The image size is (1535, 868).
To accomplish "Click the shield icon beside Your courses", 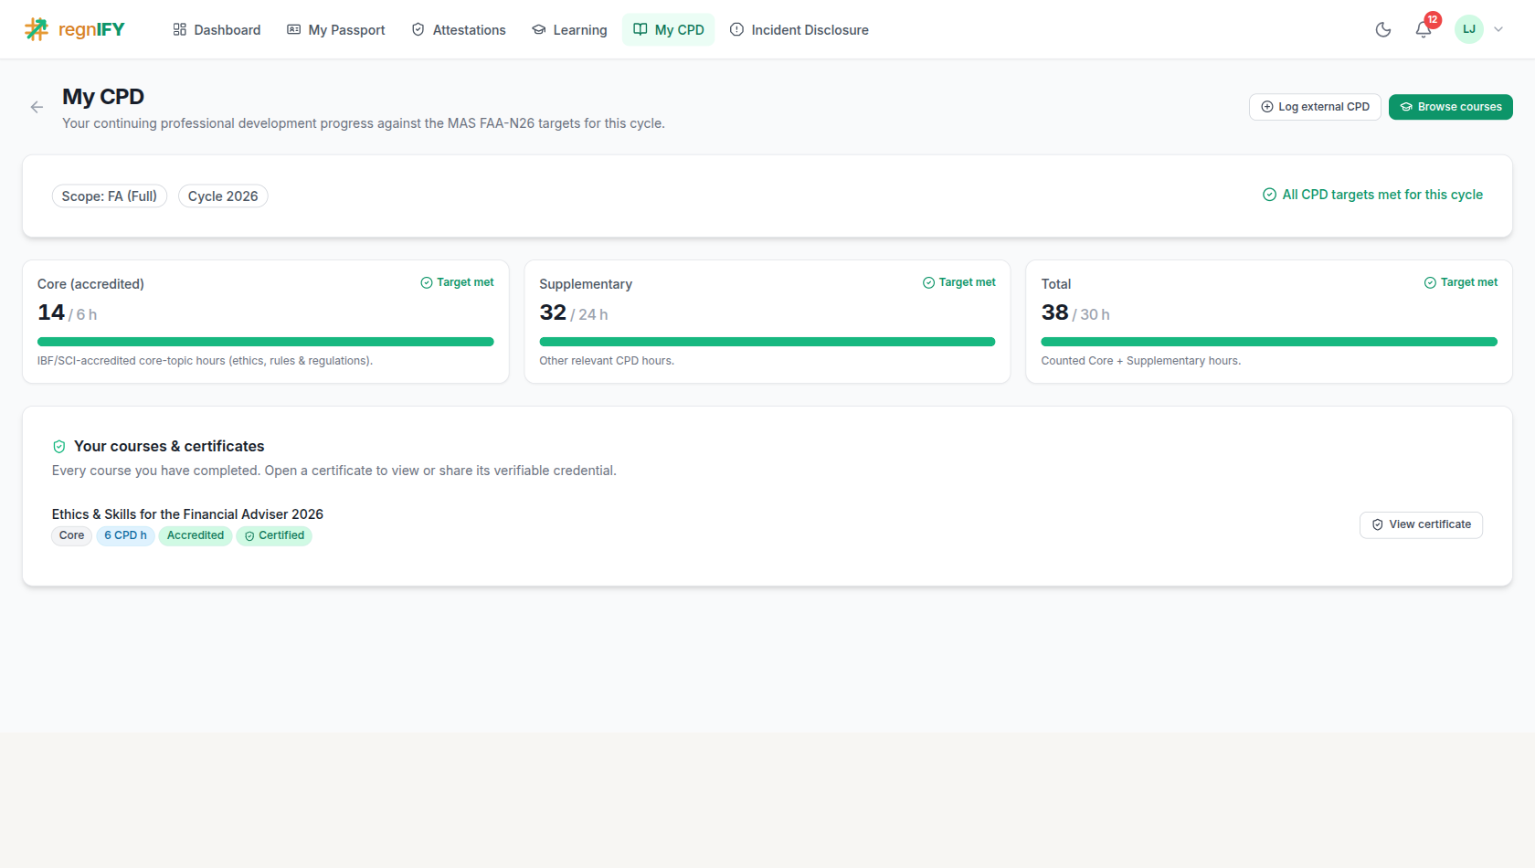I will tap(59, 447).
